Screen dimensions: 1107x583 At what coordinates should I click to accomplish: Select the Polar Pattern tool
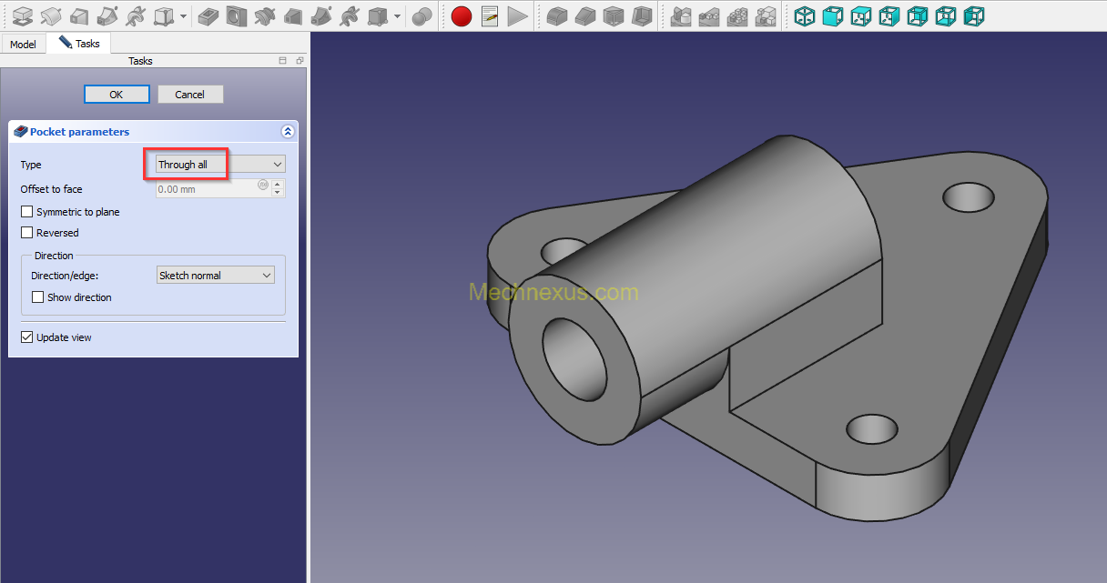737,15
